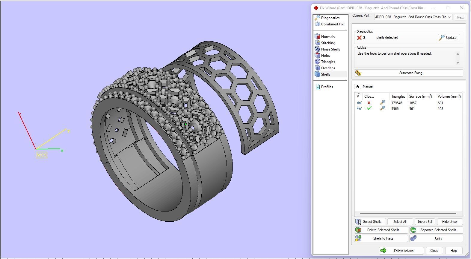The image size is (471, 259).
Task: Zoom to the 179546-triangle shell magnifier
Action: [x=382, y=103]
